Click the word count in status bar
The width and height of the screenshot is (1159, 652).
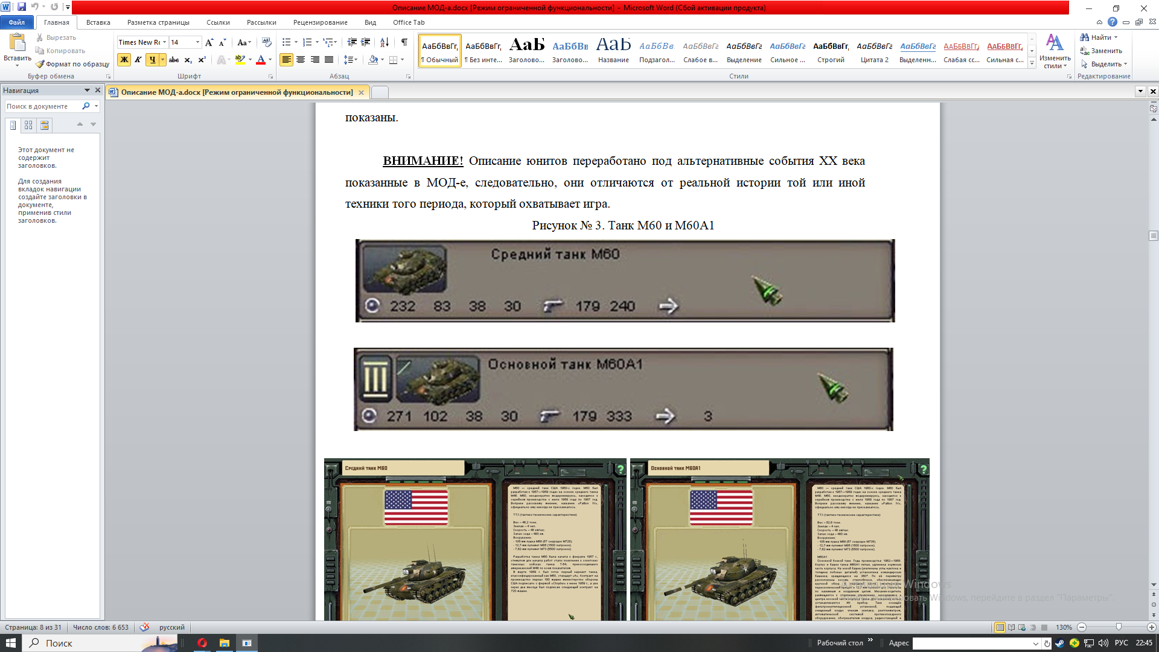[101, 627]
